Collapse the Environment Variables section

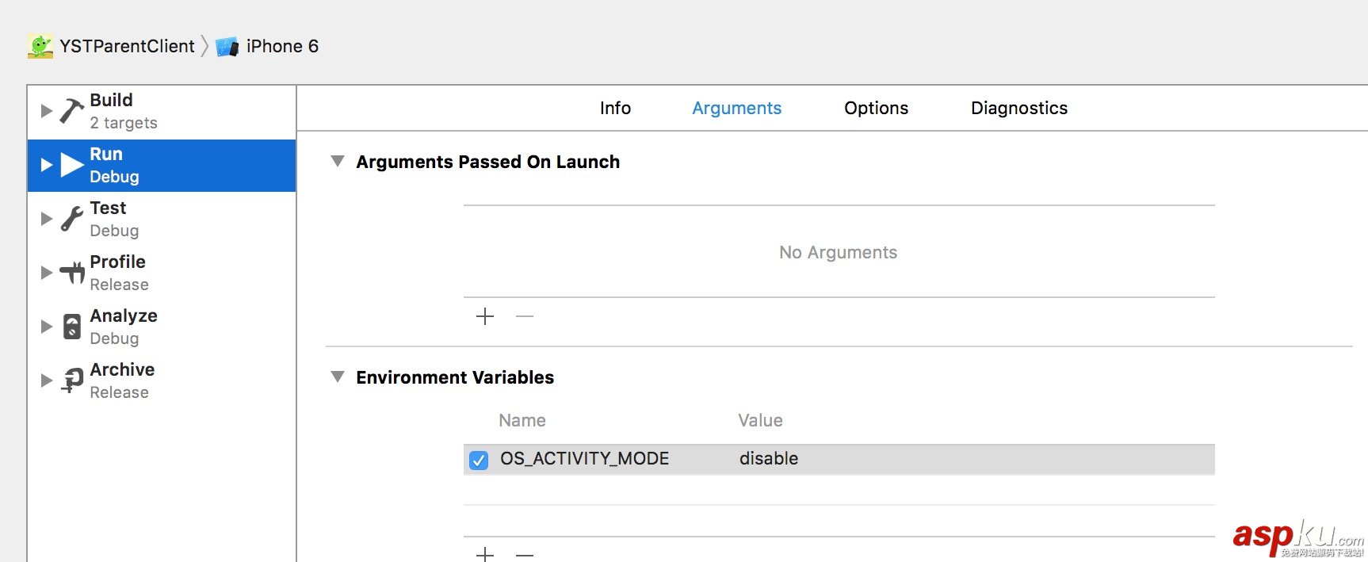click(x=338, y=377)
